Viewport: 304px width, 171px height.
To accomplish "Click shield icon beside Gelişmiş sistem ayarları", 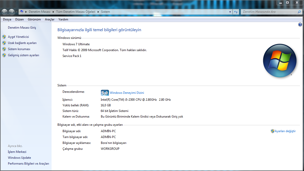I will coord(4,55).
